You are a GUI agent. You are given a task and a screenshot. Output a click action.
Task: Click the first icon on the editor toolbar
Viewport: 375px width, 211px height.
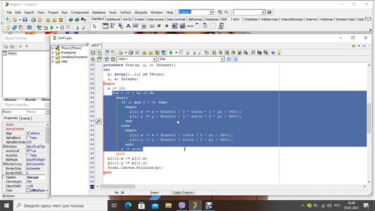coord(93,53)
